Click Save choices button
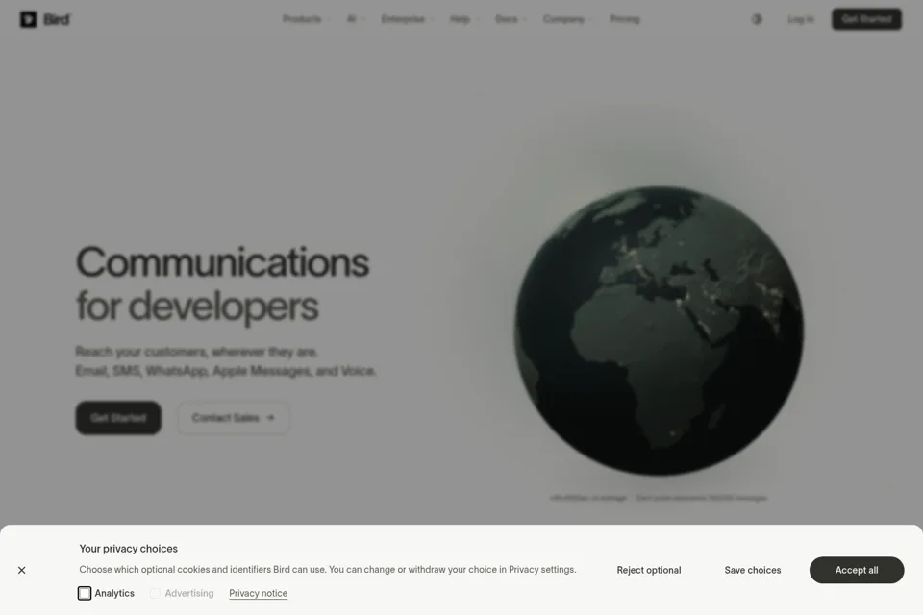Image resolution: width=923 pixels, height=615 pixels. pyautogui.click(x=752, y=570)
